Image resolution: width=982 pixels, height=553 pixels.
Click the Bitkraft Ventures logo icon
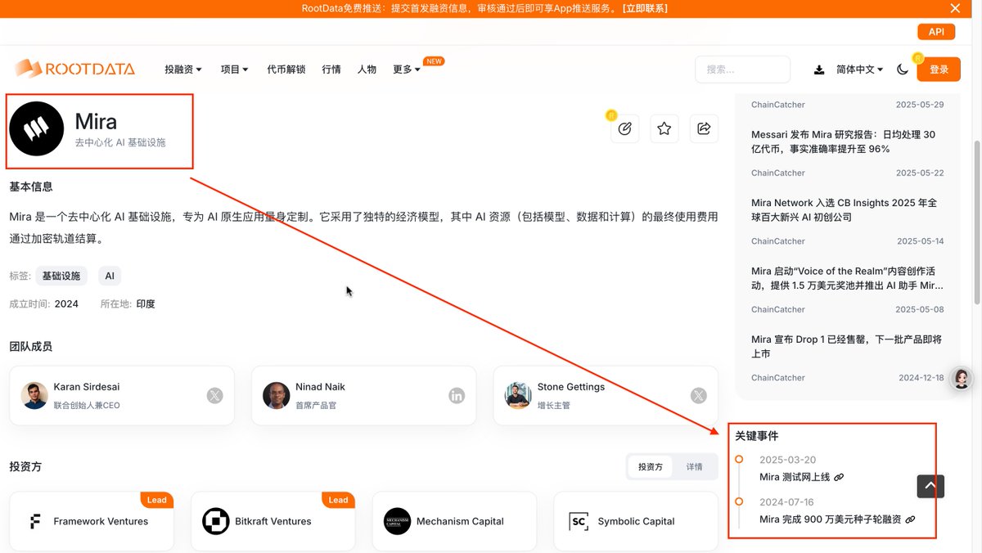point(216,521)
